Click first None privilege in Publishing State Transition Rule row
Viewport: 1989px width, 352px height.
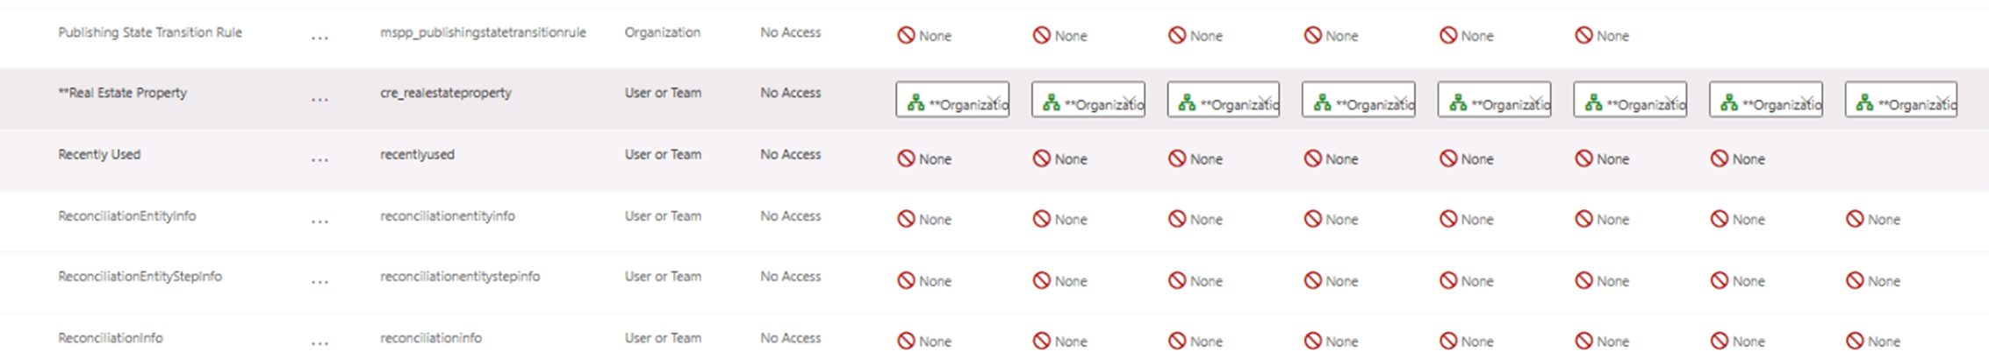(x=924, y=36)
